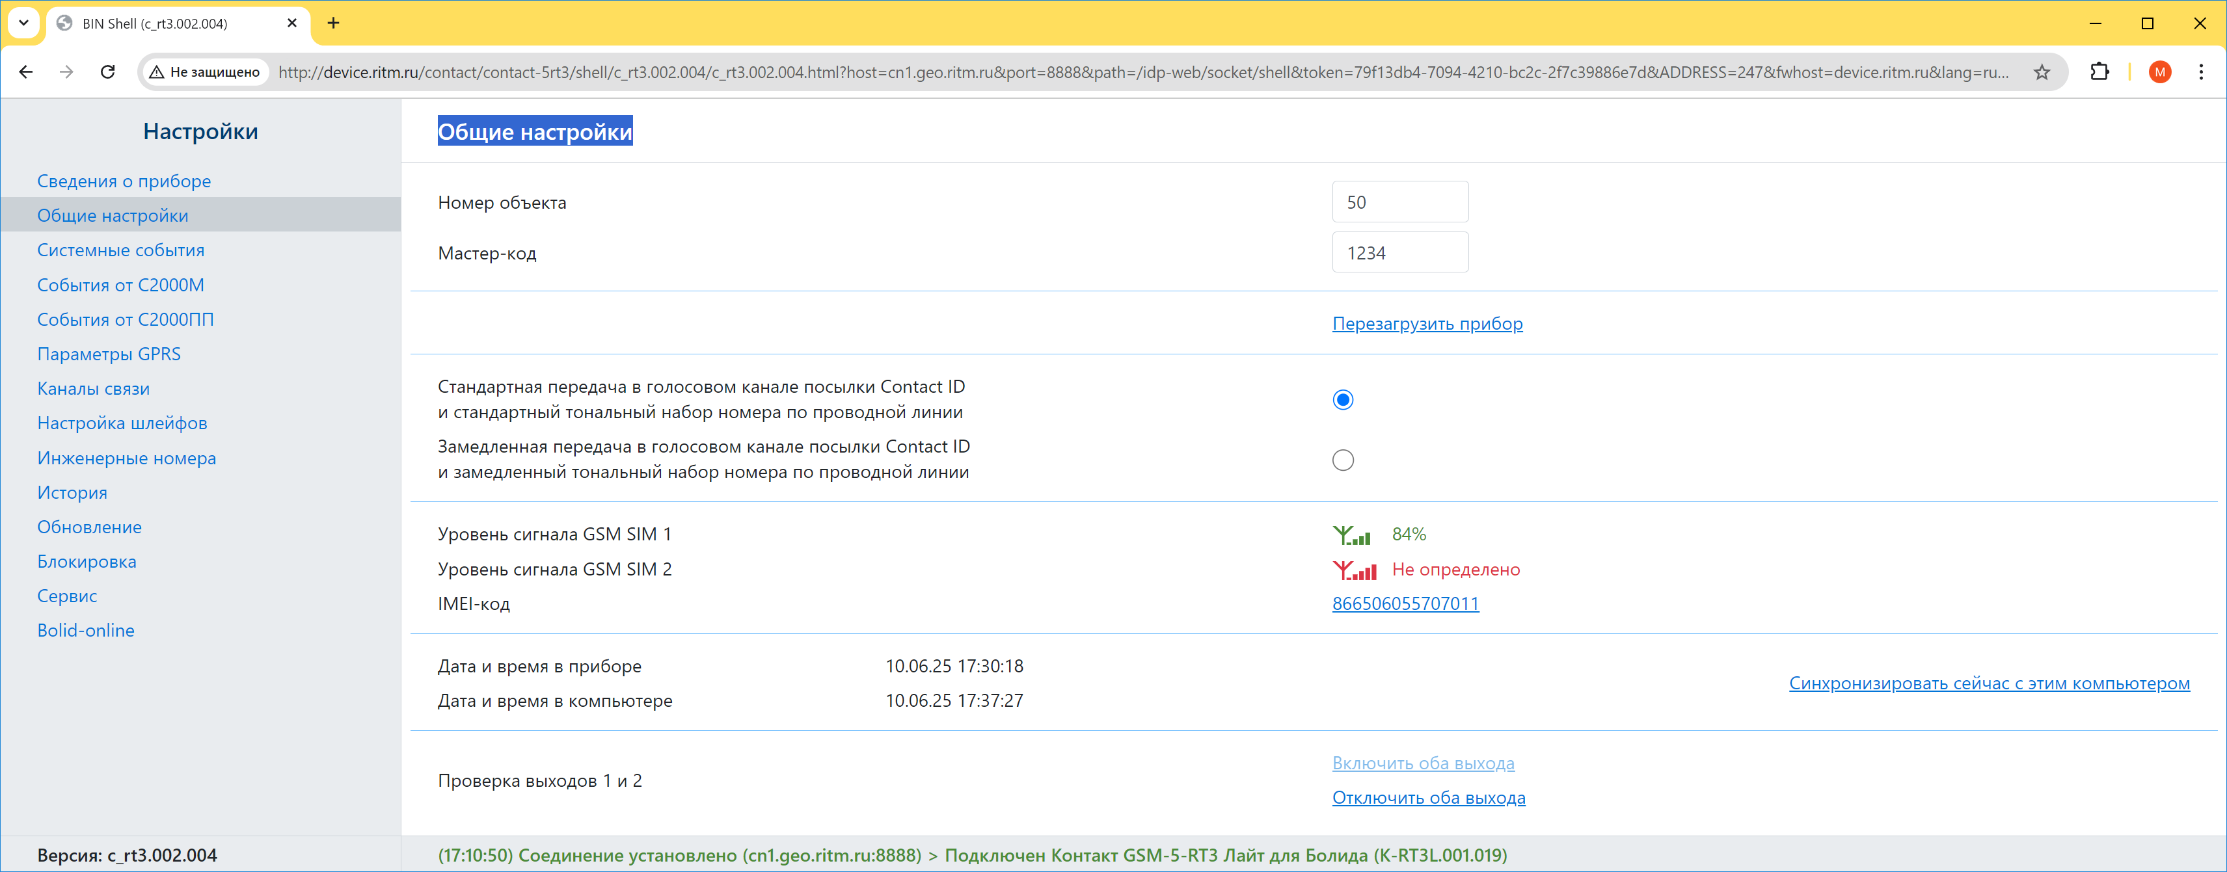2227x872 pixels.
Task: Open 'События от С2000ПП' section
Action: [126, 319]
